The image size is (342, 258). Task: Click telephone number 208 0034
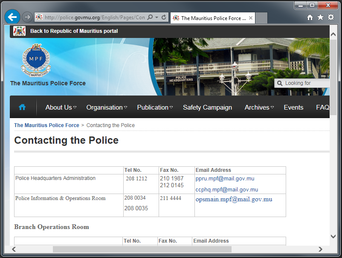[135, 198]
